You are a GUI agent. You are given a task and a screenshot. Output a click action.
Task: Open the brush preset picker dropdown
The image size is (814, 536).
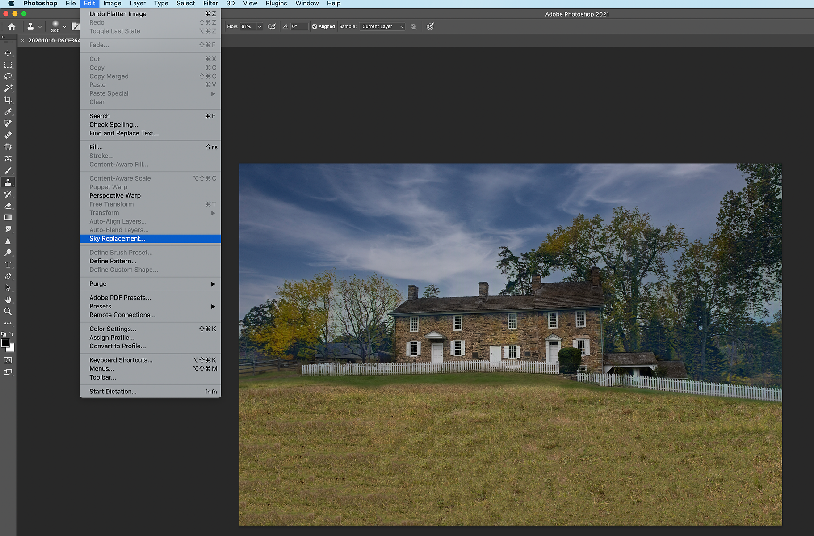point(65,26)
